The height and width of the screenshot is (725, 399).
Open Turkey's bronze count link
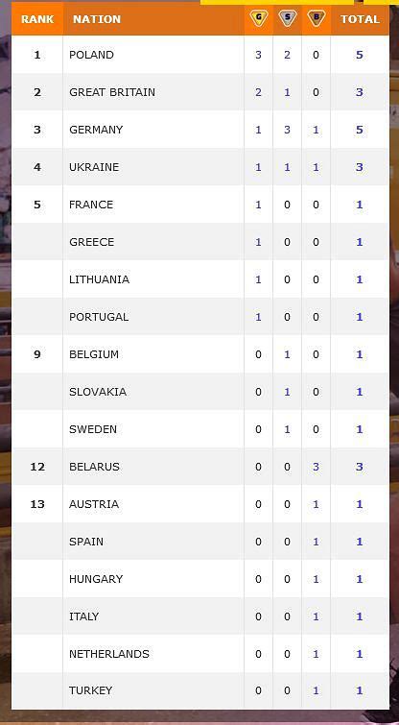click(316, 690)
